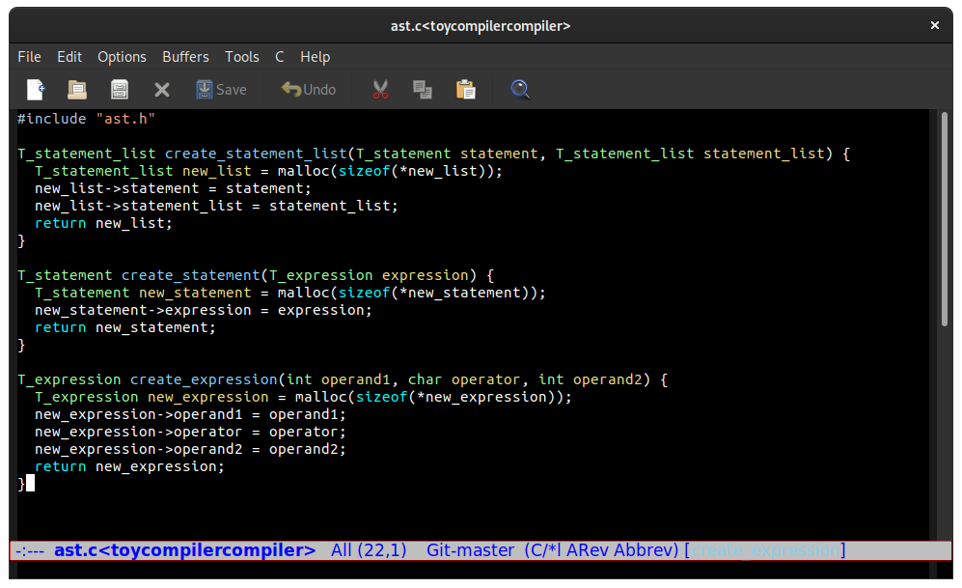Open the directory (Dired) toolbar icon
This screenshot has width=962, height=588.
pos(120,90)
